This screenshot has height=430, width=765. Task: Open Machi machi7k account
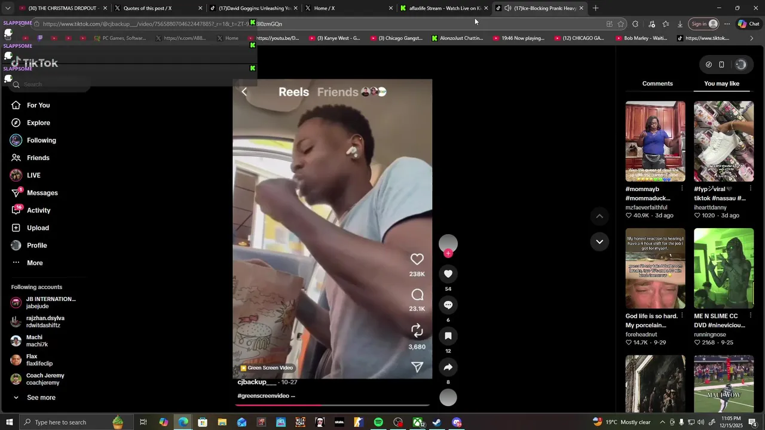pyautogui.click(x=29, y=341)
